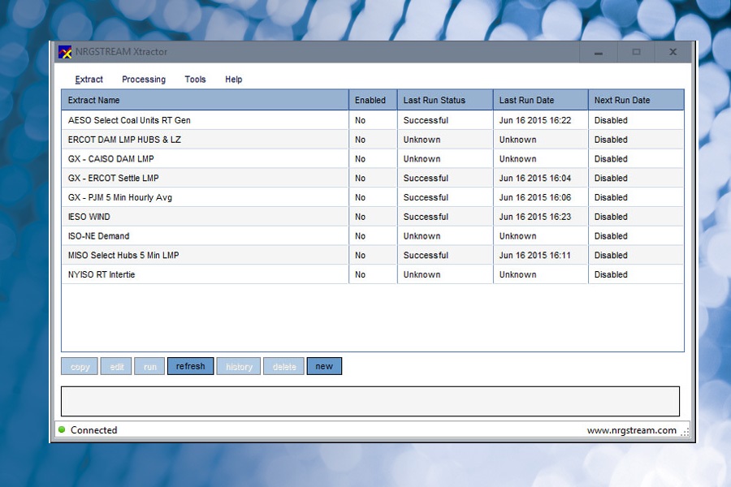The image size is (731, 487).
Task: Refresh the extract list
Action: coord(190,366)
